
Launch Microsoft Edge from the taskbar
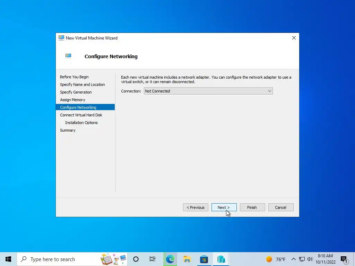click(170, 259)
